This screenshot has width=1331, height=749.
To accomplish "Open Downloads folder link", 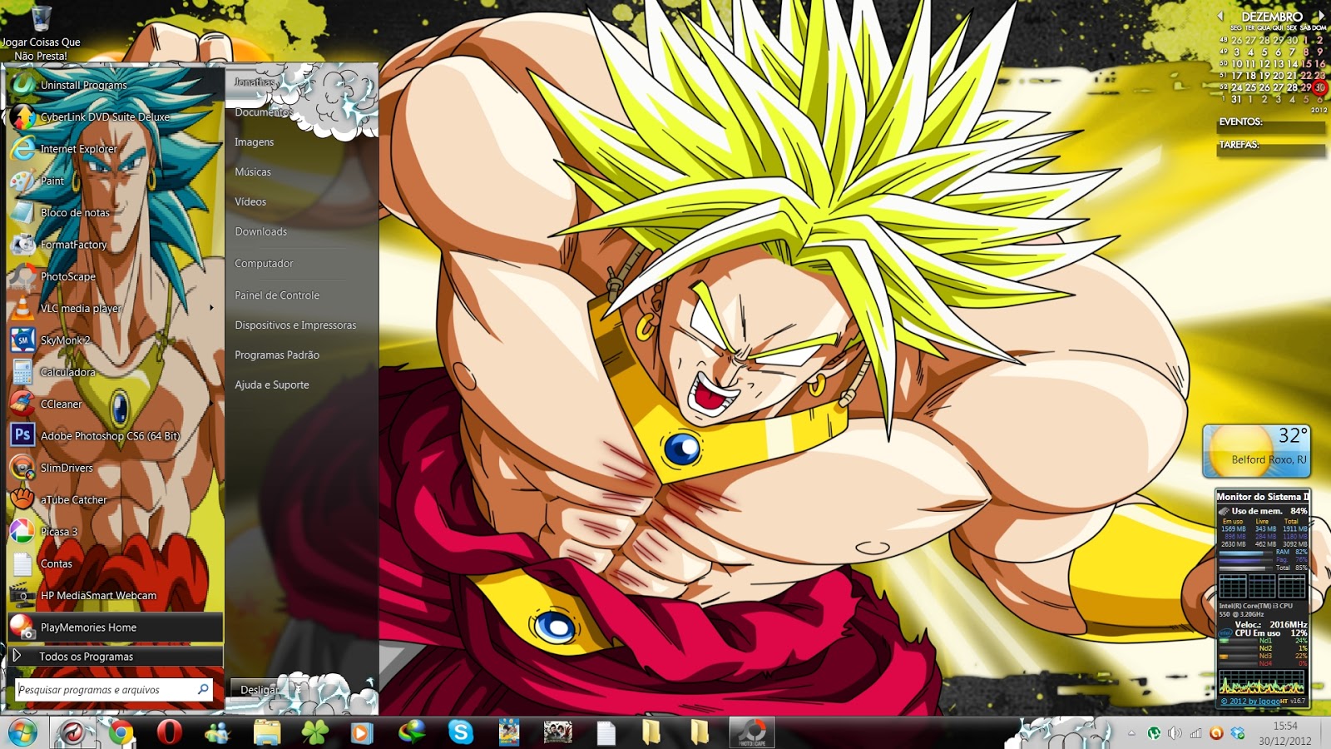I will pos(261,232).
